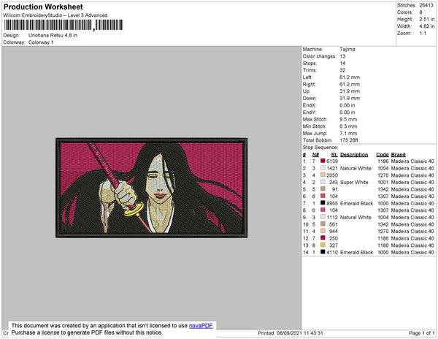Image resolution: width=438 pixels, height=339 pixels.
Task: Select the design name Unohana Retsu 4,8 in
Action: click(x=53, y=36)
